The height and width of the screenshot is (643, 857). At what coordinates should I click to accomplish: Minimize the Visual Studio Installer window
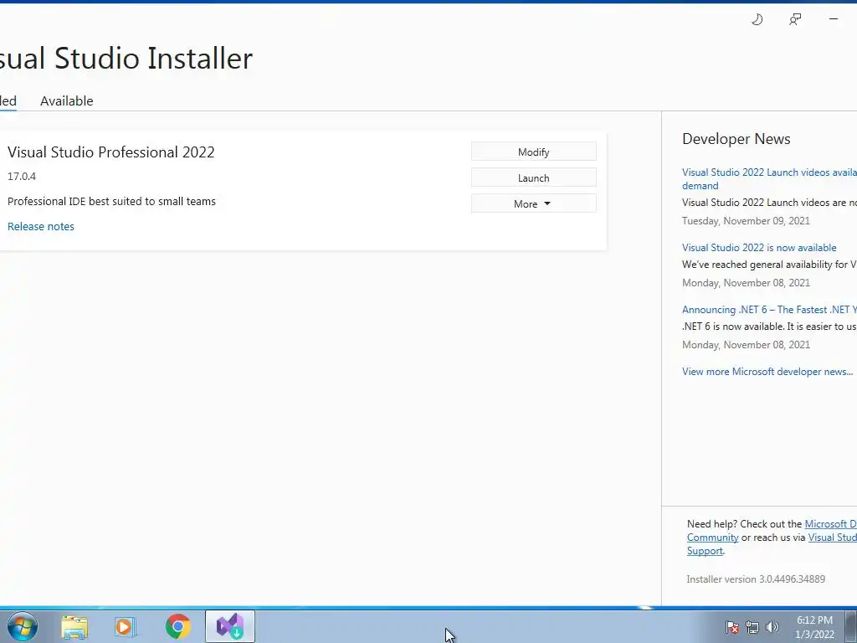tap(834, 19)
